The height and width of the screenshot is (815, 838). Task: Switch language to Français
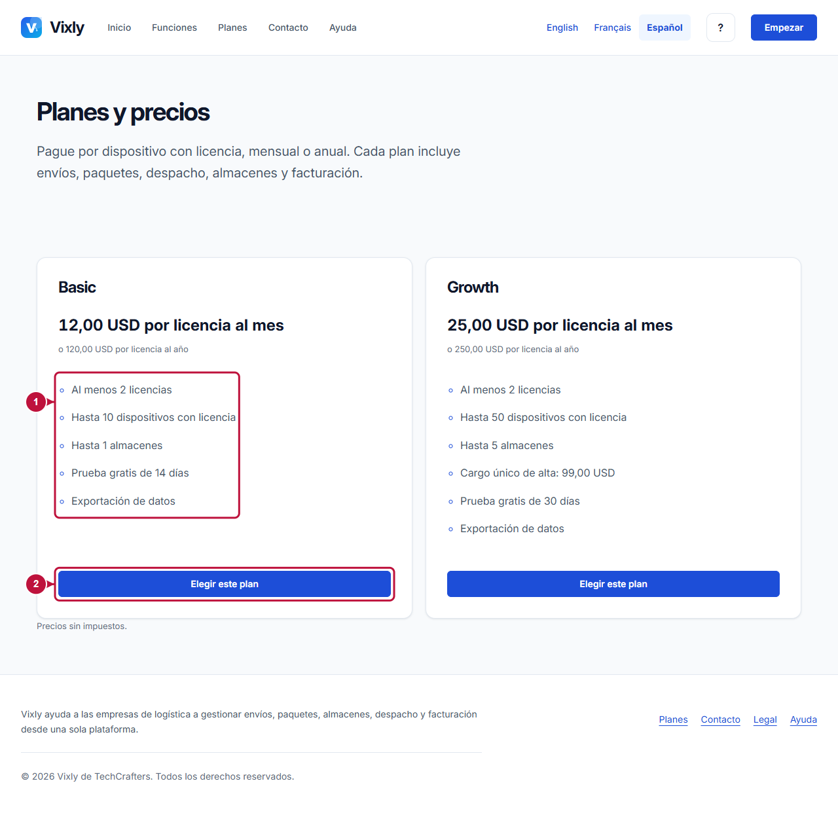click(x=612, y=27)
